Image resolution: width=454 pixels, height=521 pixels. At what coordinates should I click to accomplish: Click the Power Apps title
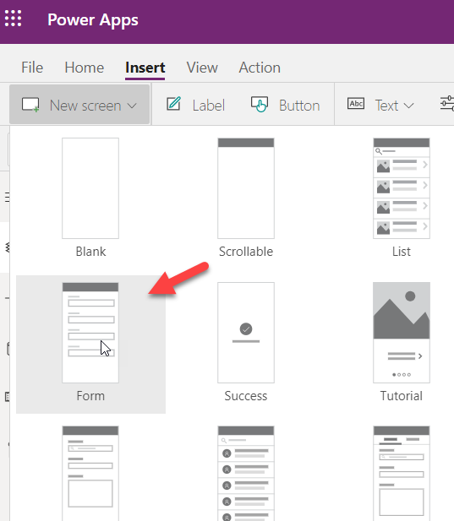93,20
